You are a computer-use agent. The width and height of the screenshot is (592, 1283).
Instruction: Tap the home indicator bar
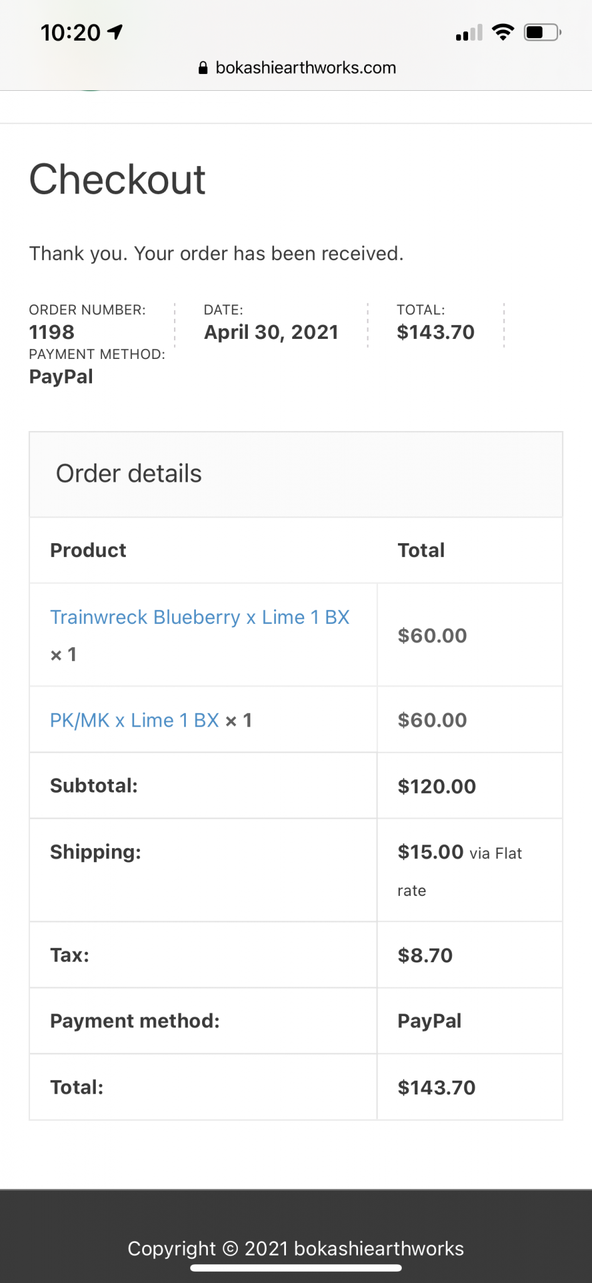tap(296, 1268)
